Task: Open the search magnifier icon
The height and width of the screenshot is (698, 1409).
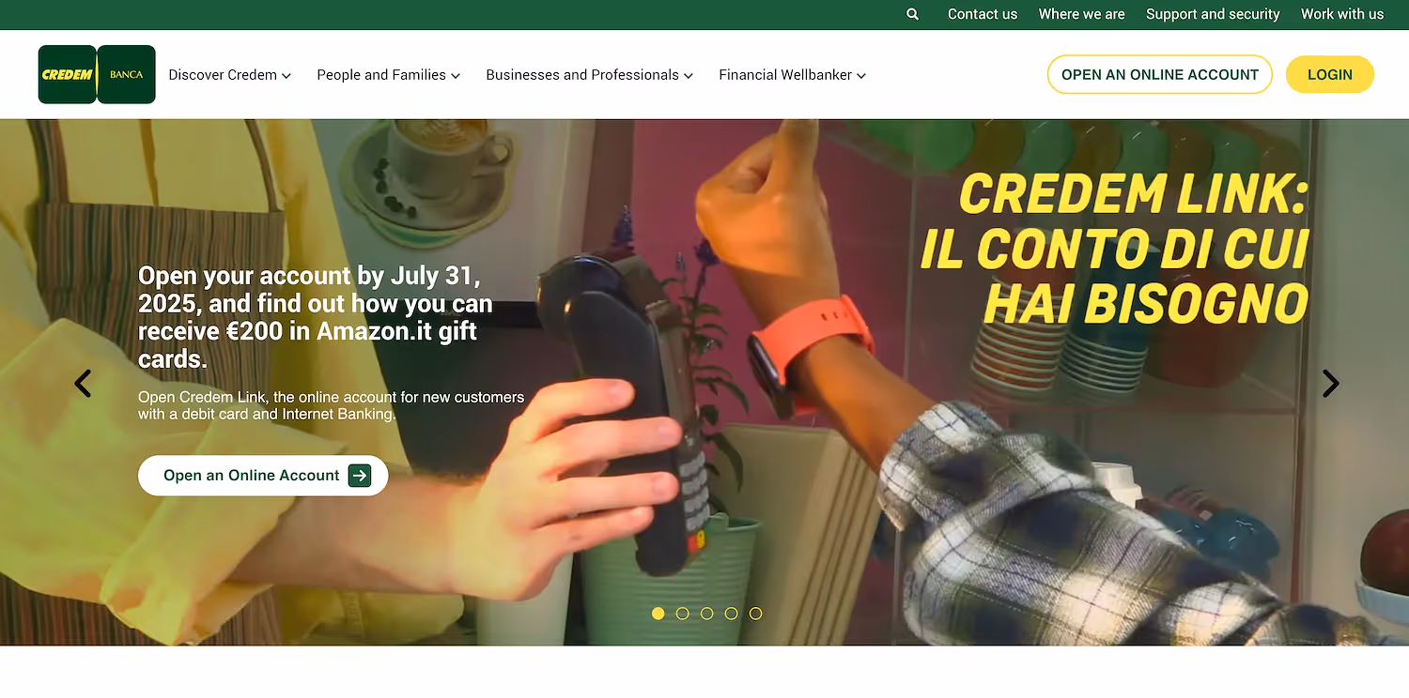Action: [x=912, y=14]
